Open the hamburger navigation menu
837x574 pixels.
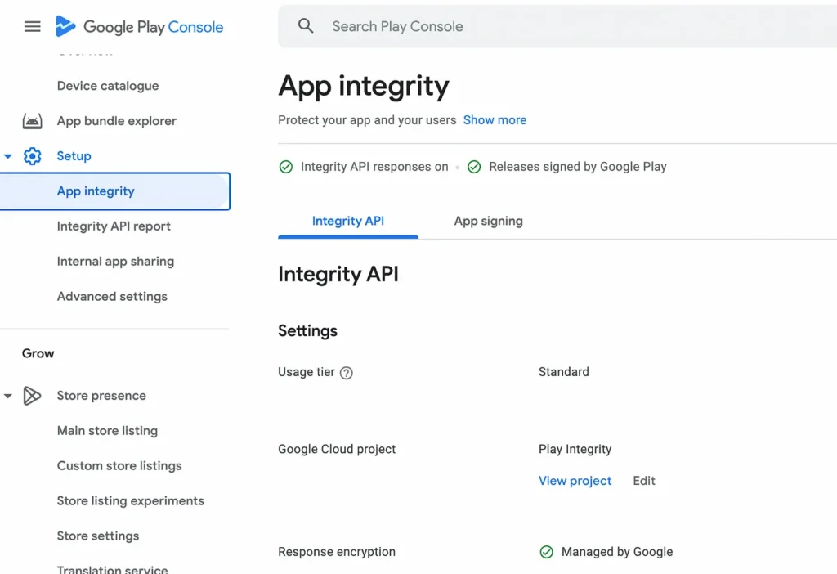32,26
